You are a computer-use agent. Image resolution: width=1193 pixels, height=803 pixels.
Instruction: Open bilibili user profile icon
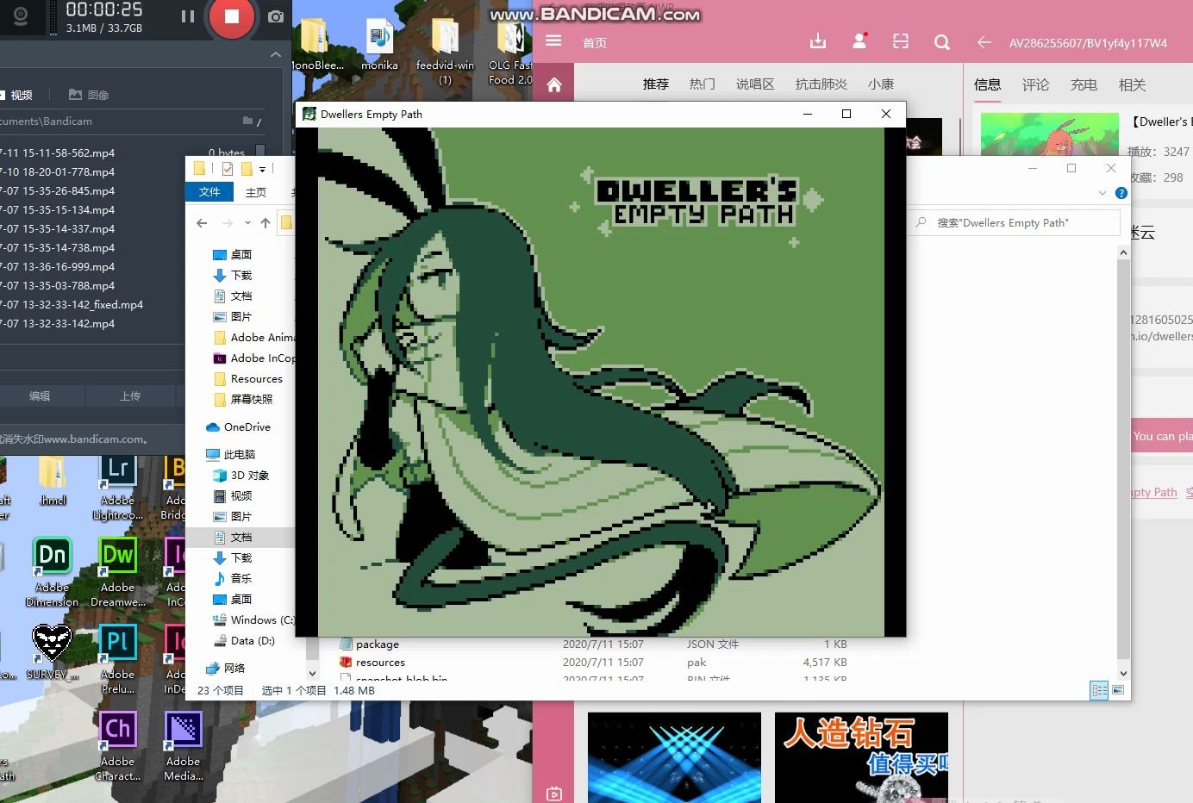859,41
